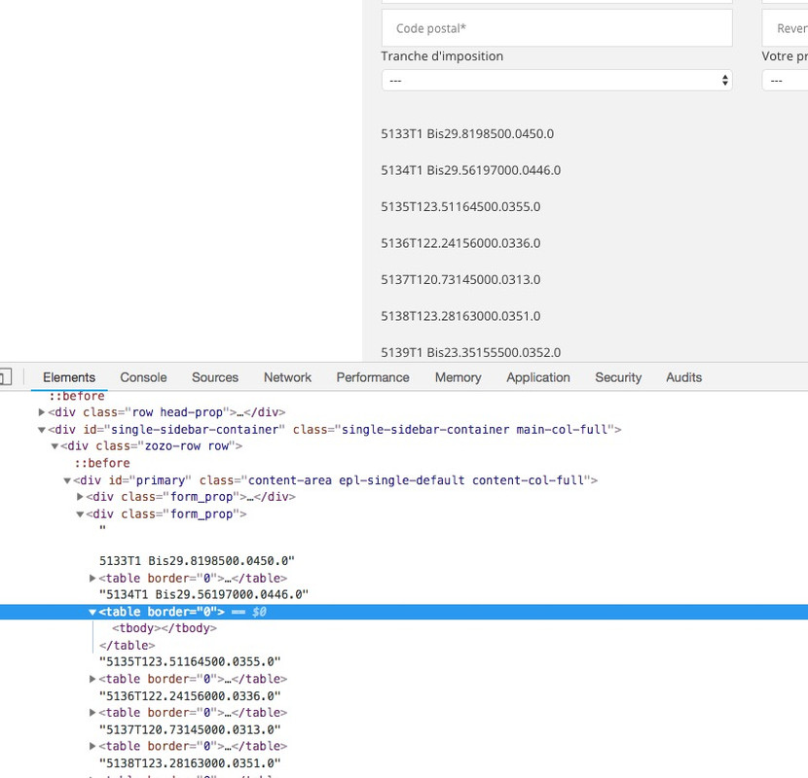
Task: Click the Tranche d'imposition label
Action: pyautogui.click(x=442, y=56)
